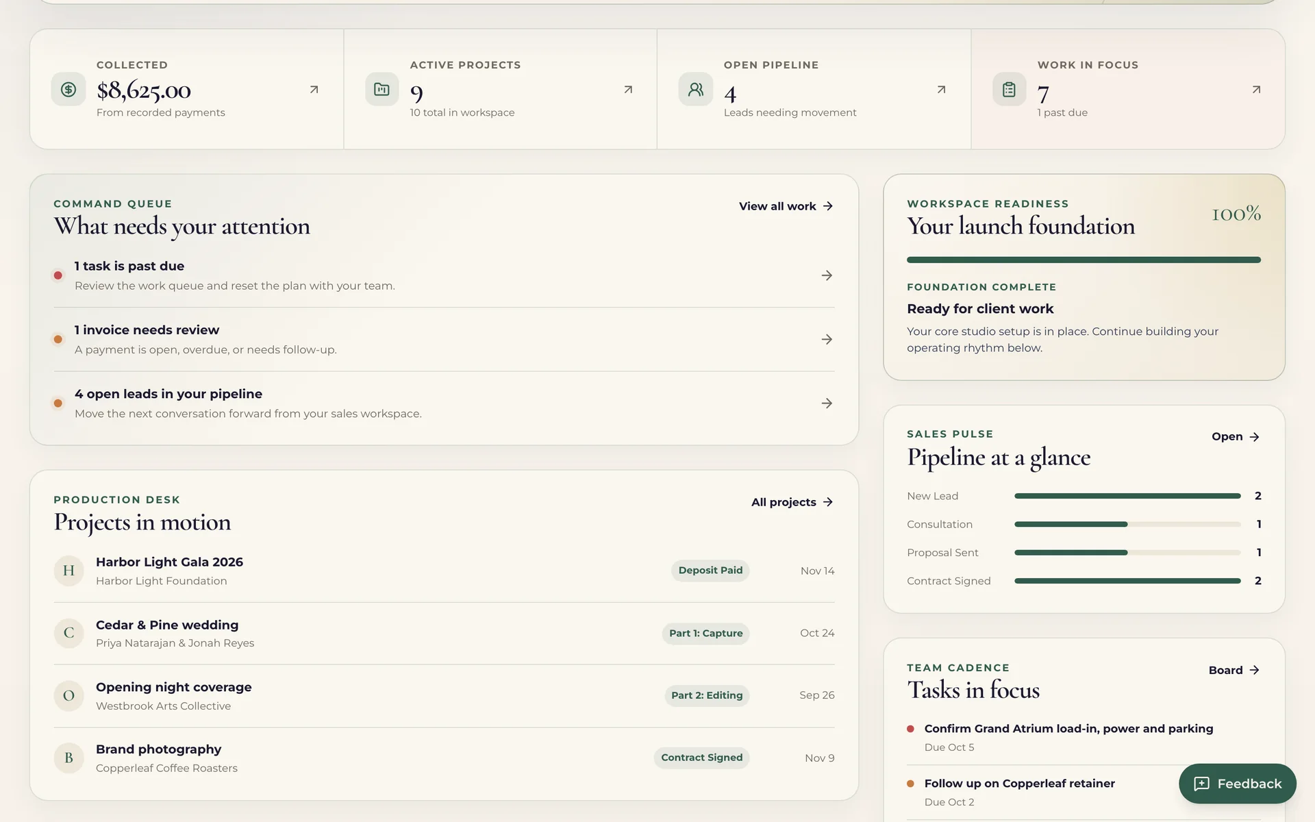
Task: Click Copperleaf Coffee Roasters client name
Action: pyautogui.click(x=166, y=769)
